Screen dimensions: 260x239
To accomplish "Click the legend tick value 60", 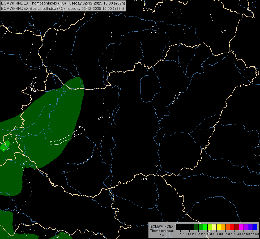I will [x=257, y=234].
